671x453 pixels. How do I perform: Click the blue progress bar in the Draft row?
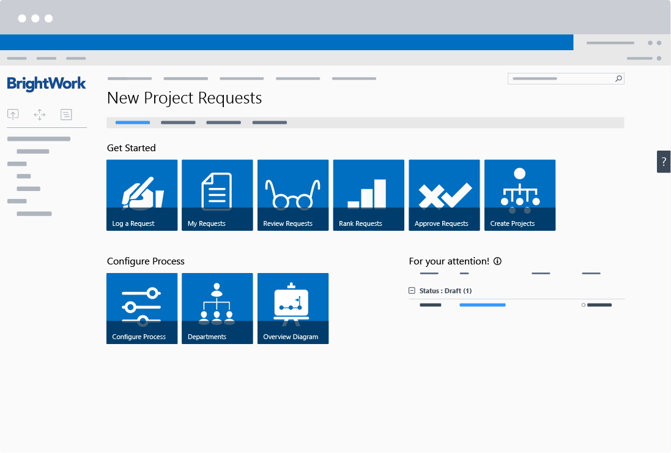(483, 304)
